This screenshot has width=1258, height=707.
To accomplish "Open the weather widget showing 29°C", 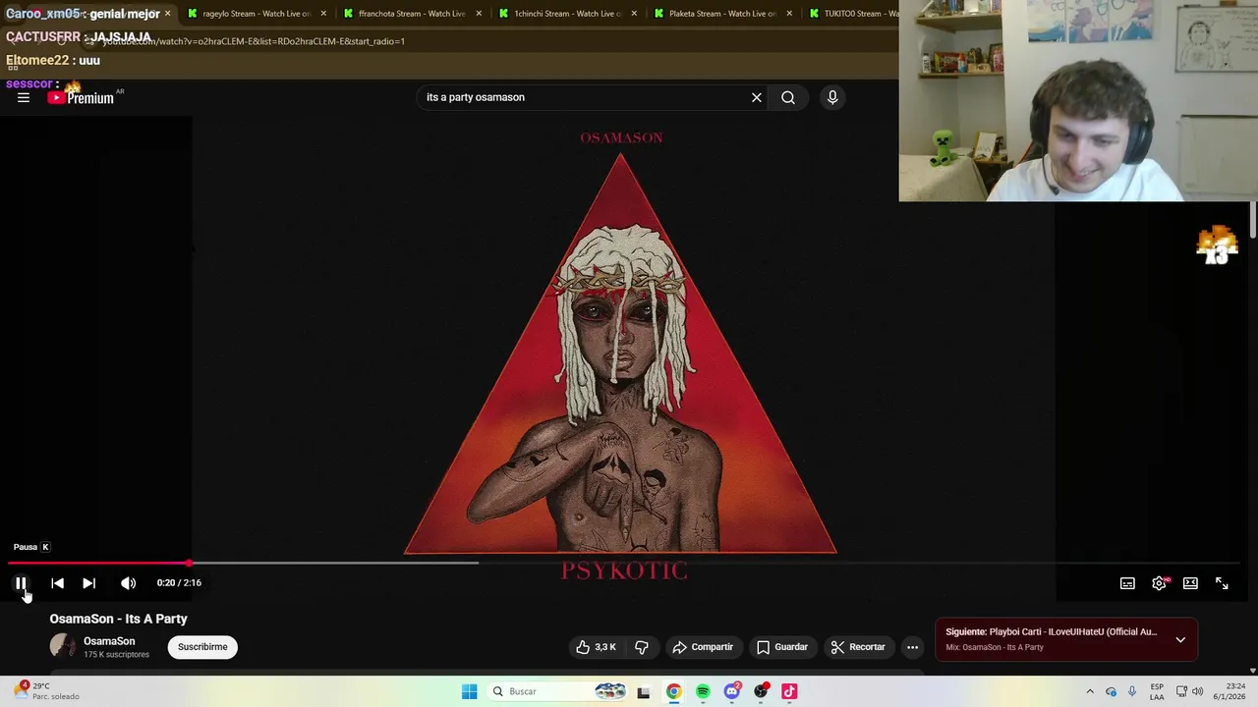I will 44,691.
